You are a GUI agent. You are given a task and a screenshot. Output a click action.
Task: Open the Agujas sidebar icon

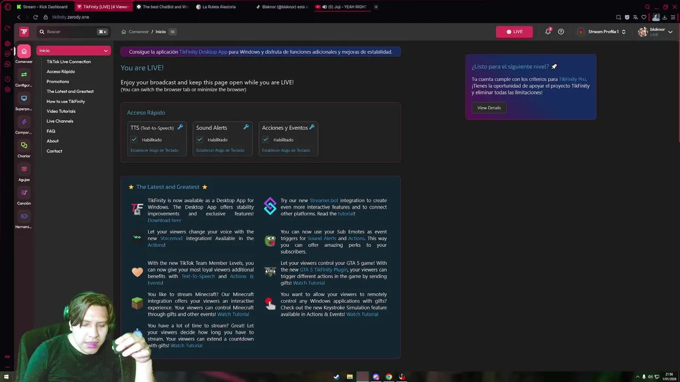[24, 169]
